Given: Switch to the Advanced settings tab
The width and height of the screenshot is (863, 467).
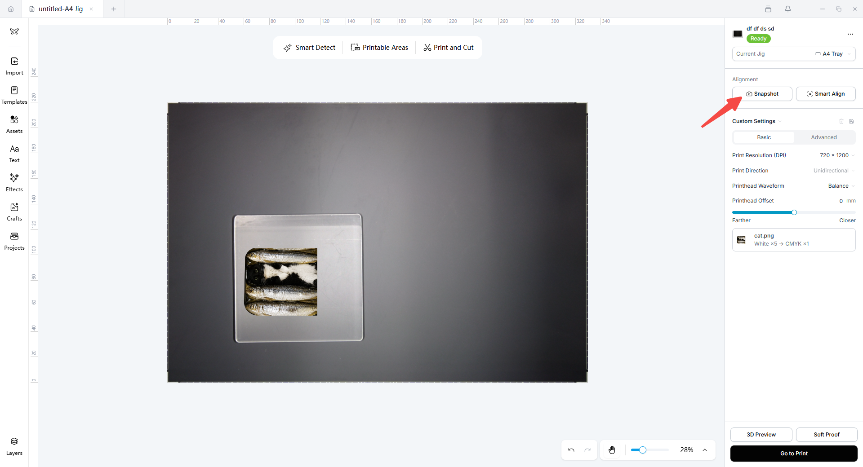Looking at the screenshot, I should click(824, 137).
